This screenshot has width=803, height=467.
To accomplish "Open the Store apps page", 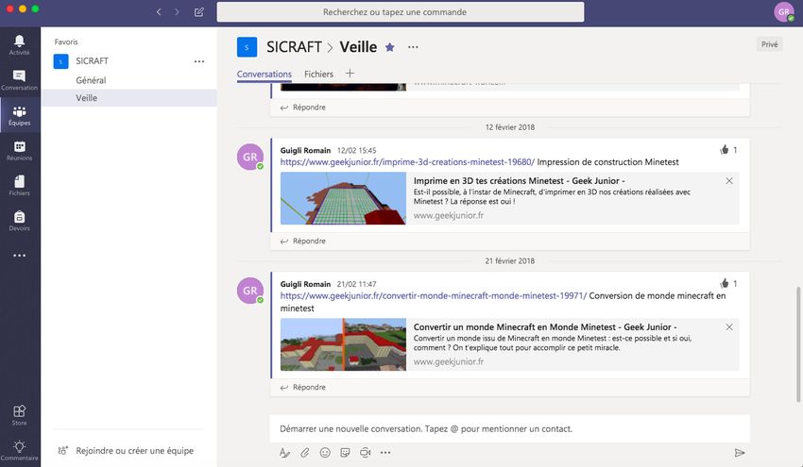I will point(20,415).
